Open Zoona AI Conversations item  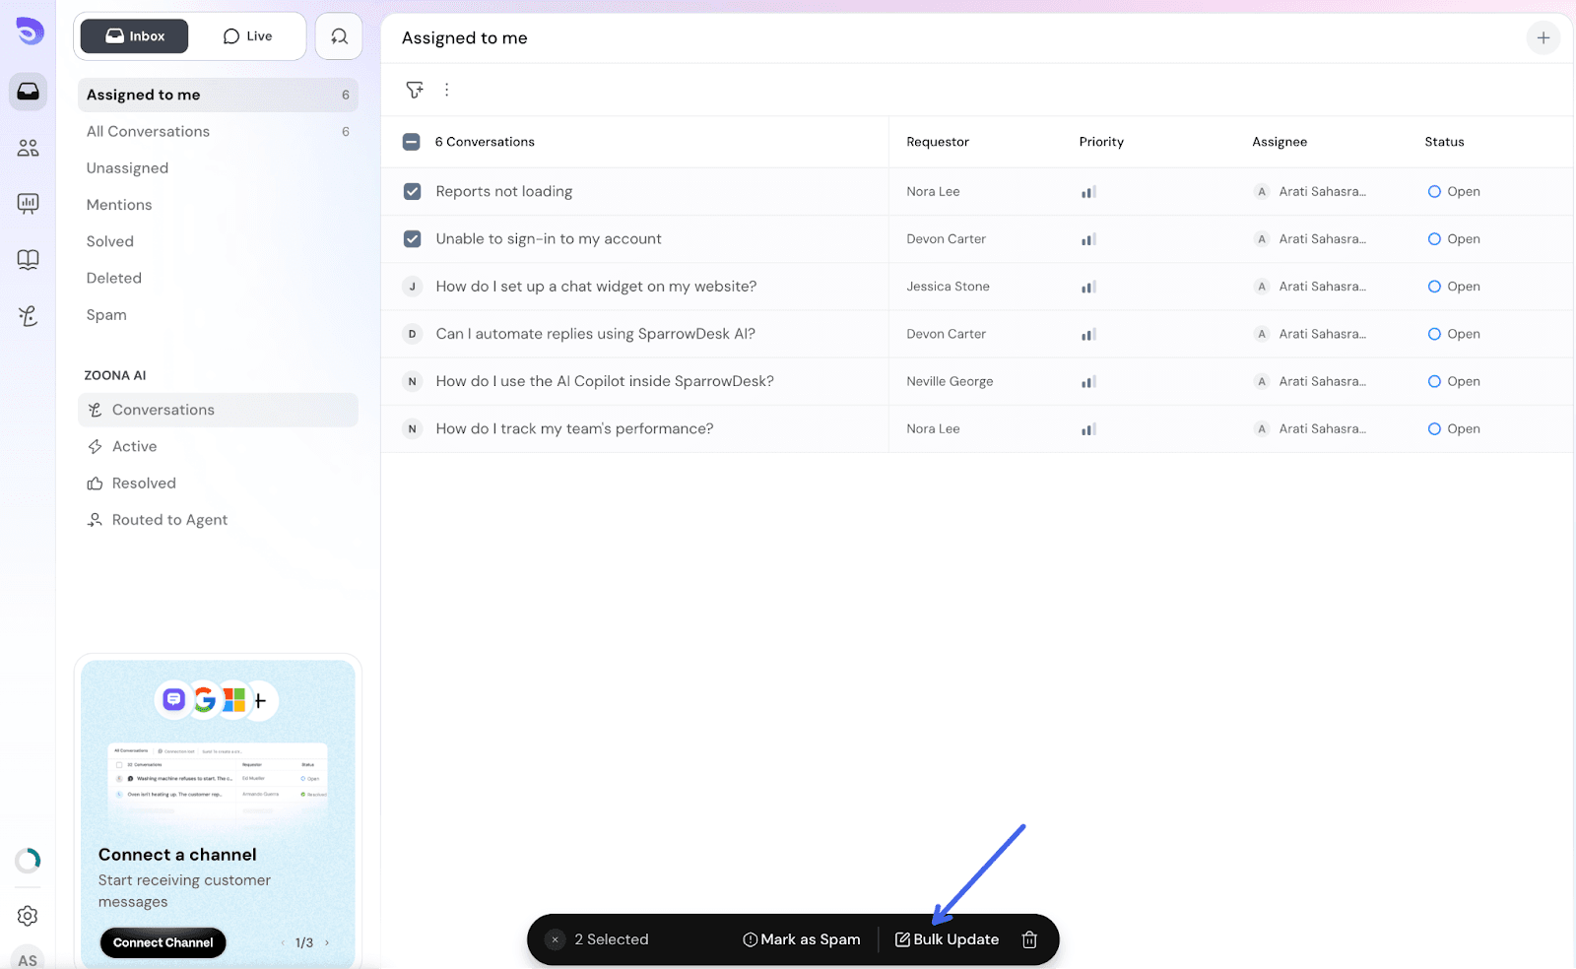pyautogui.click(x=218, y=410)
